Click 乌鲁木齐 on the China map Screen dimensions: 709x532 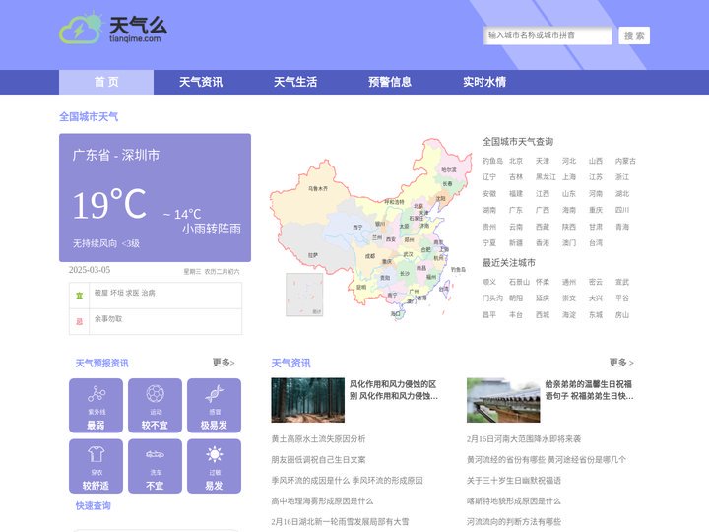[x=318, y=188]
